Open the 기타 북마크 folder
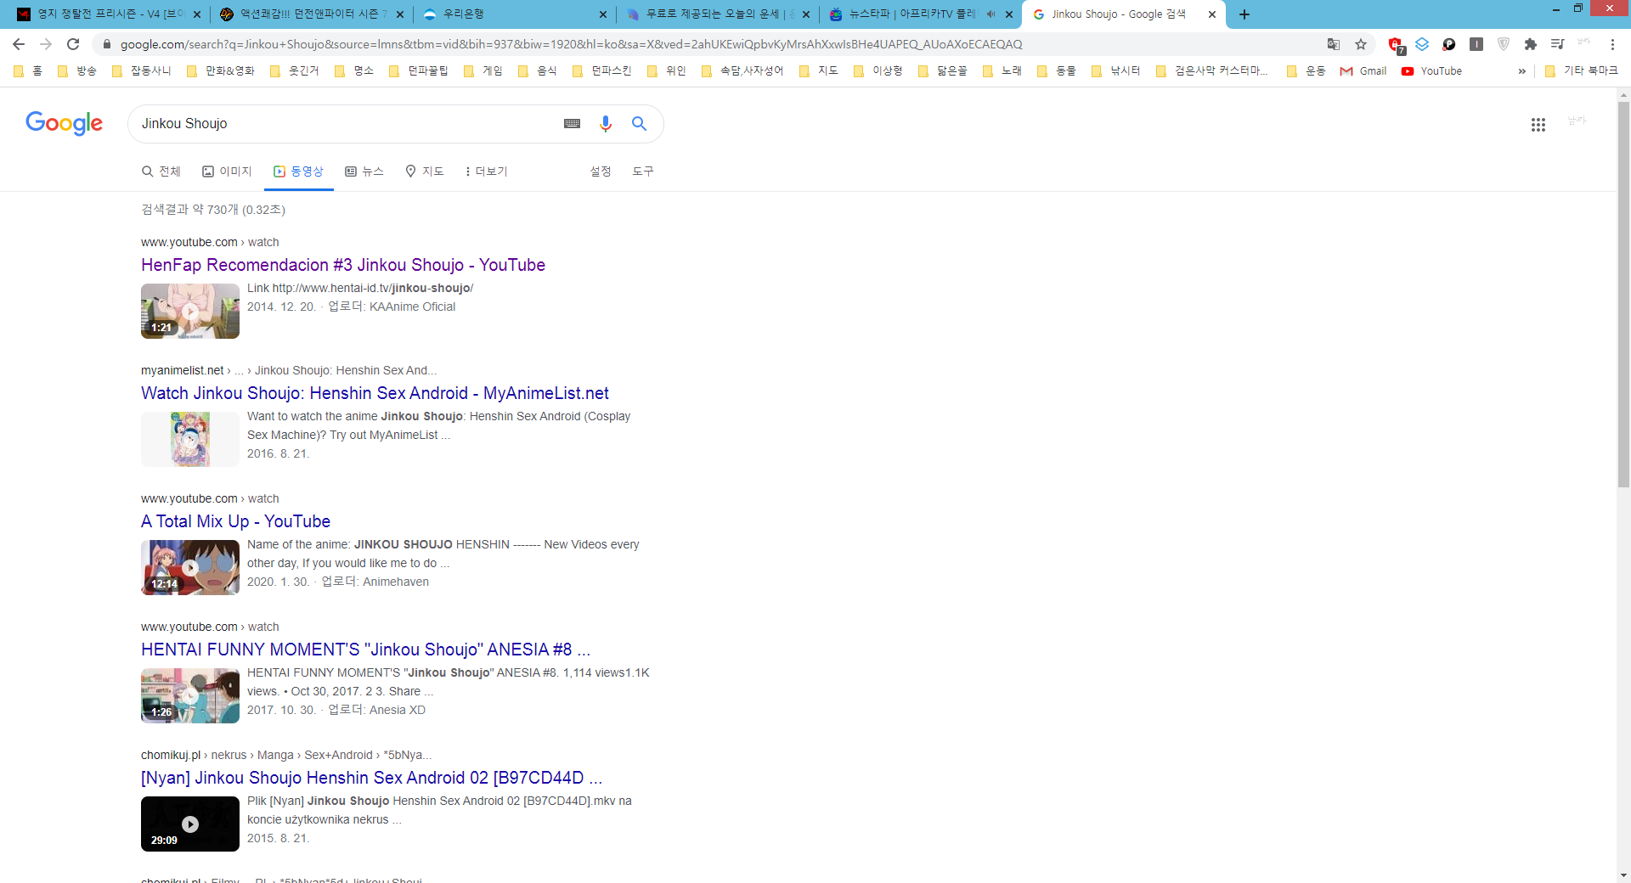Screen dimensions: 1631x883 pyautogui.click(x=1582, y=71)
